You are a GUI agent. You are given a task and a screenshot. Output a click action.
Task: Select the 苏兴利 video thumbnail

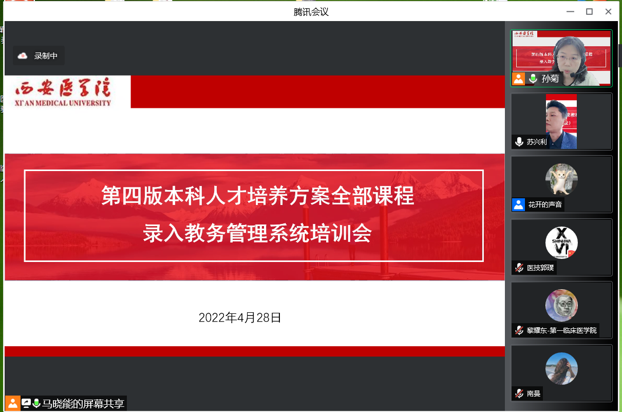[561, 121]
